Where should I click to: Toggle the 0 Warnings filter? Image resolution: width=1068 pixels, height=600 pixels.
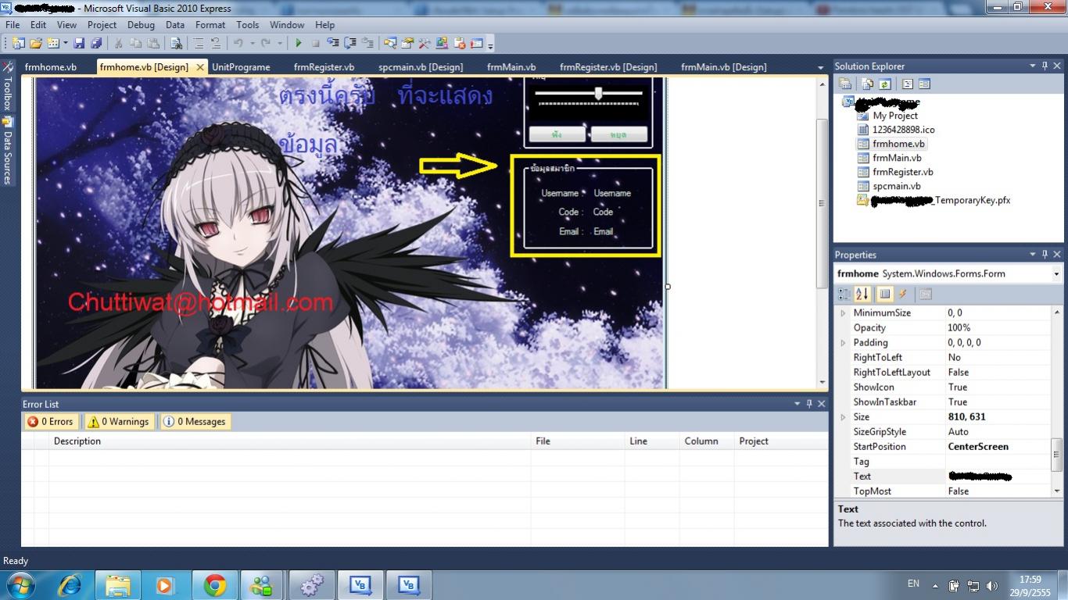coord(119,421)
